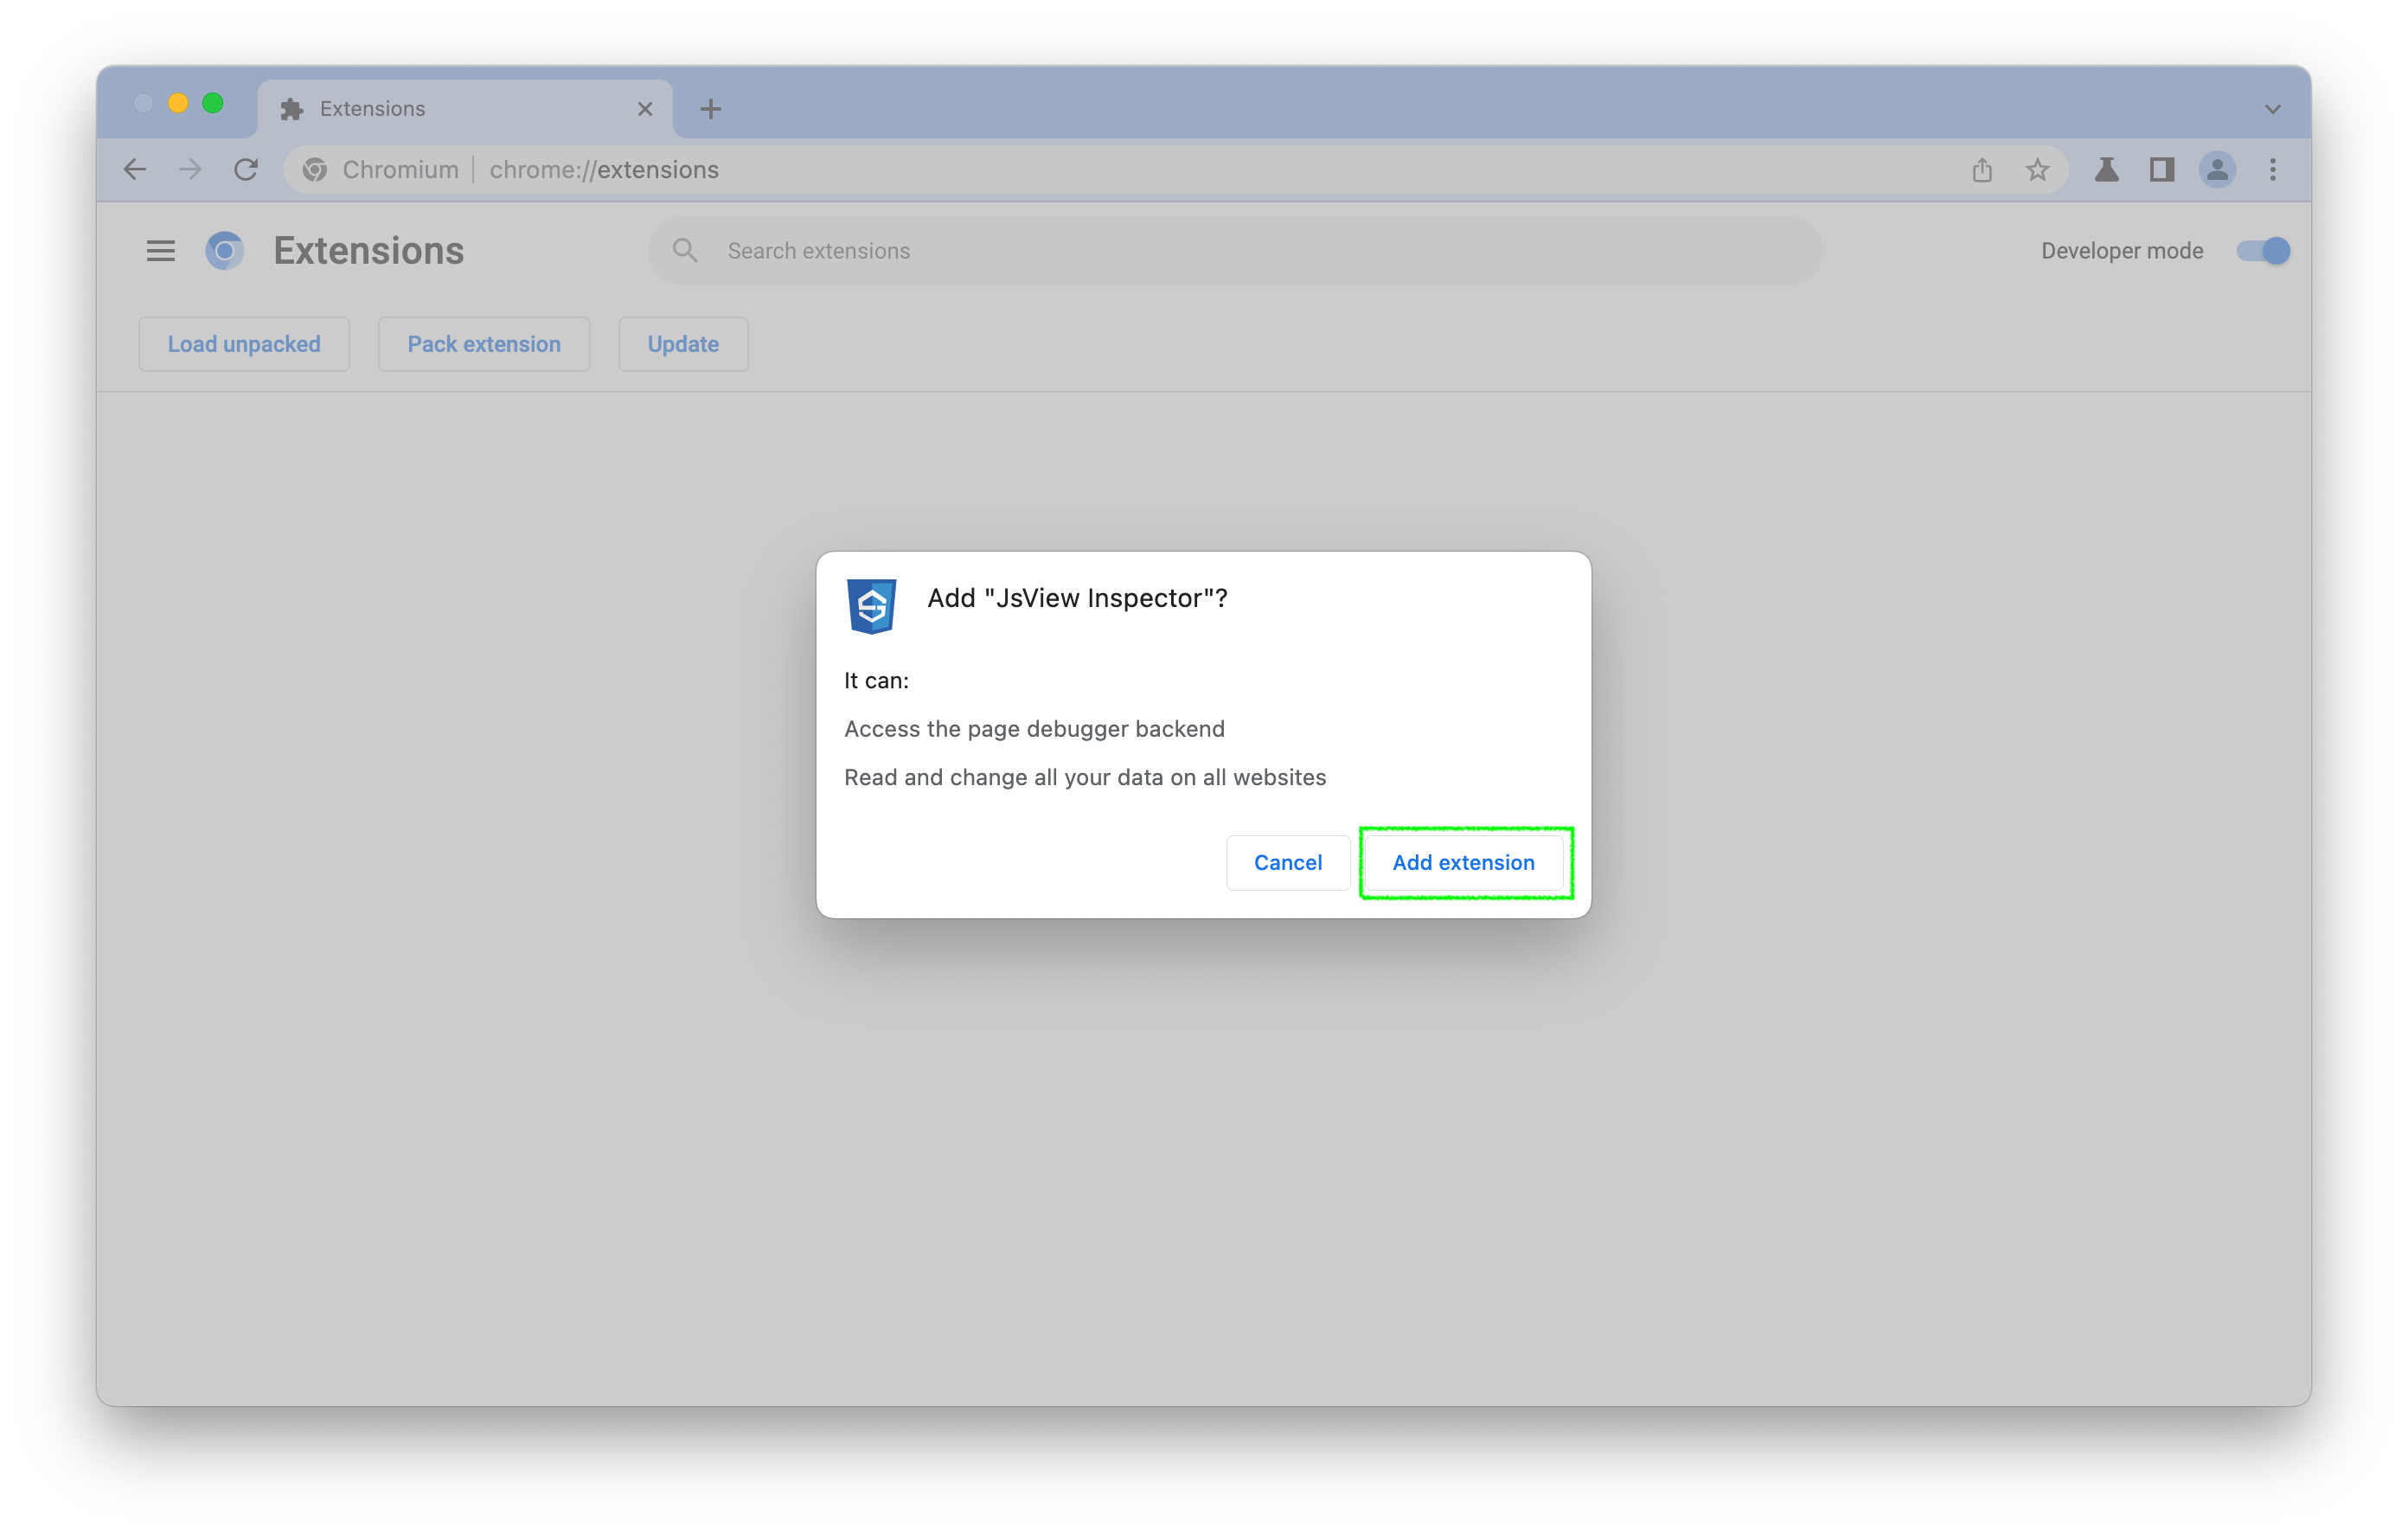This screenshot has width=2408, height=1534.
Task: Expand the tab search chevron
Action: click(2272, 109)
